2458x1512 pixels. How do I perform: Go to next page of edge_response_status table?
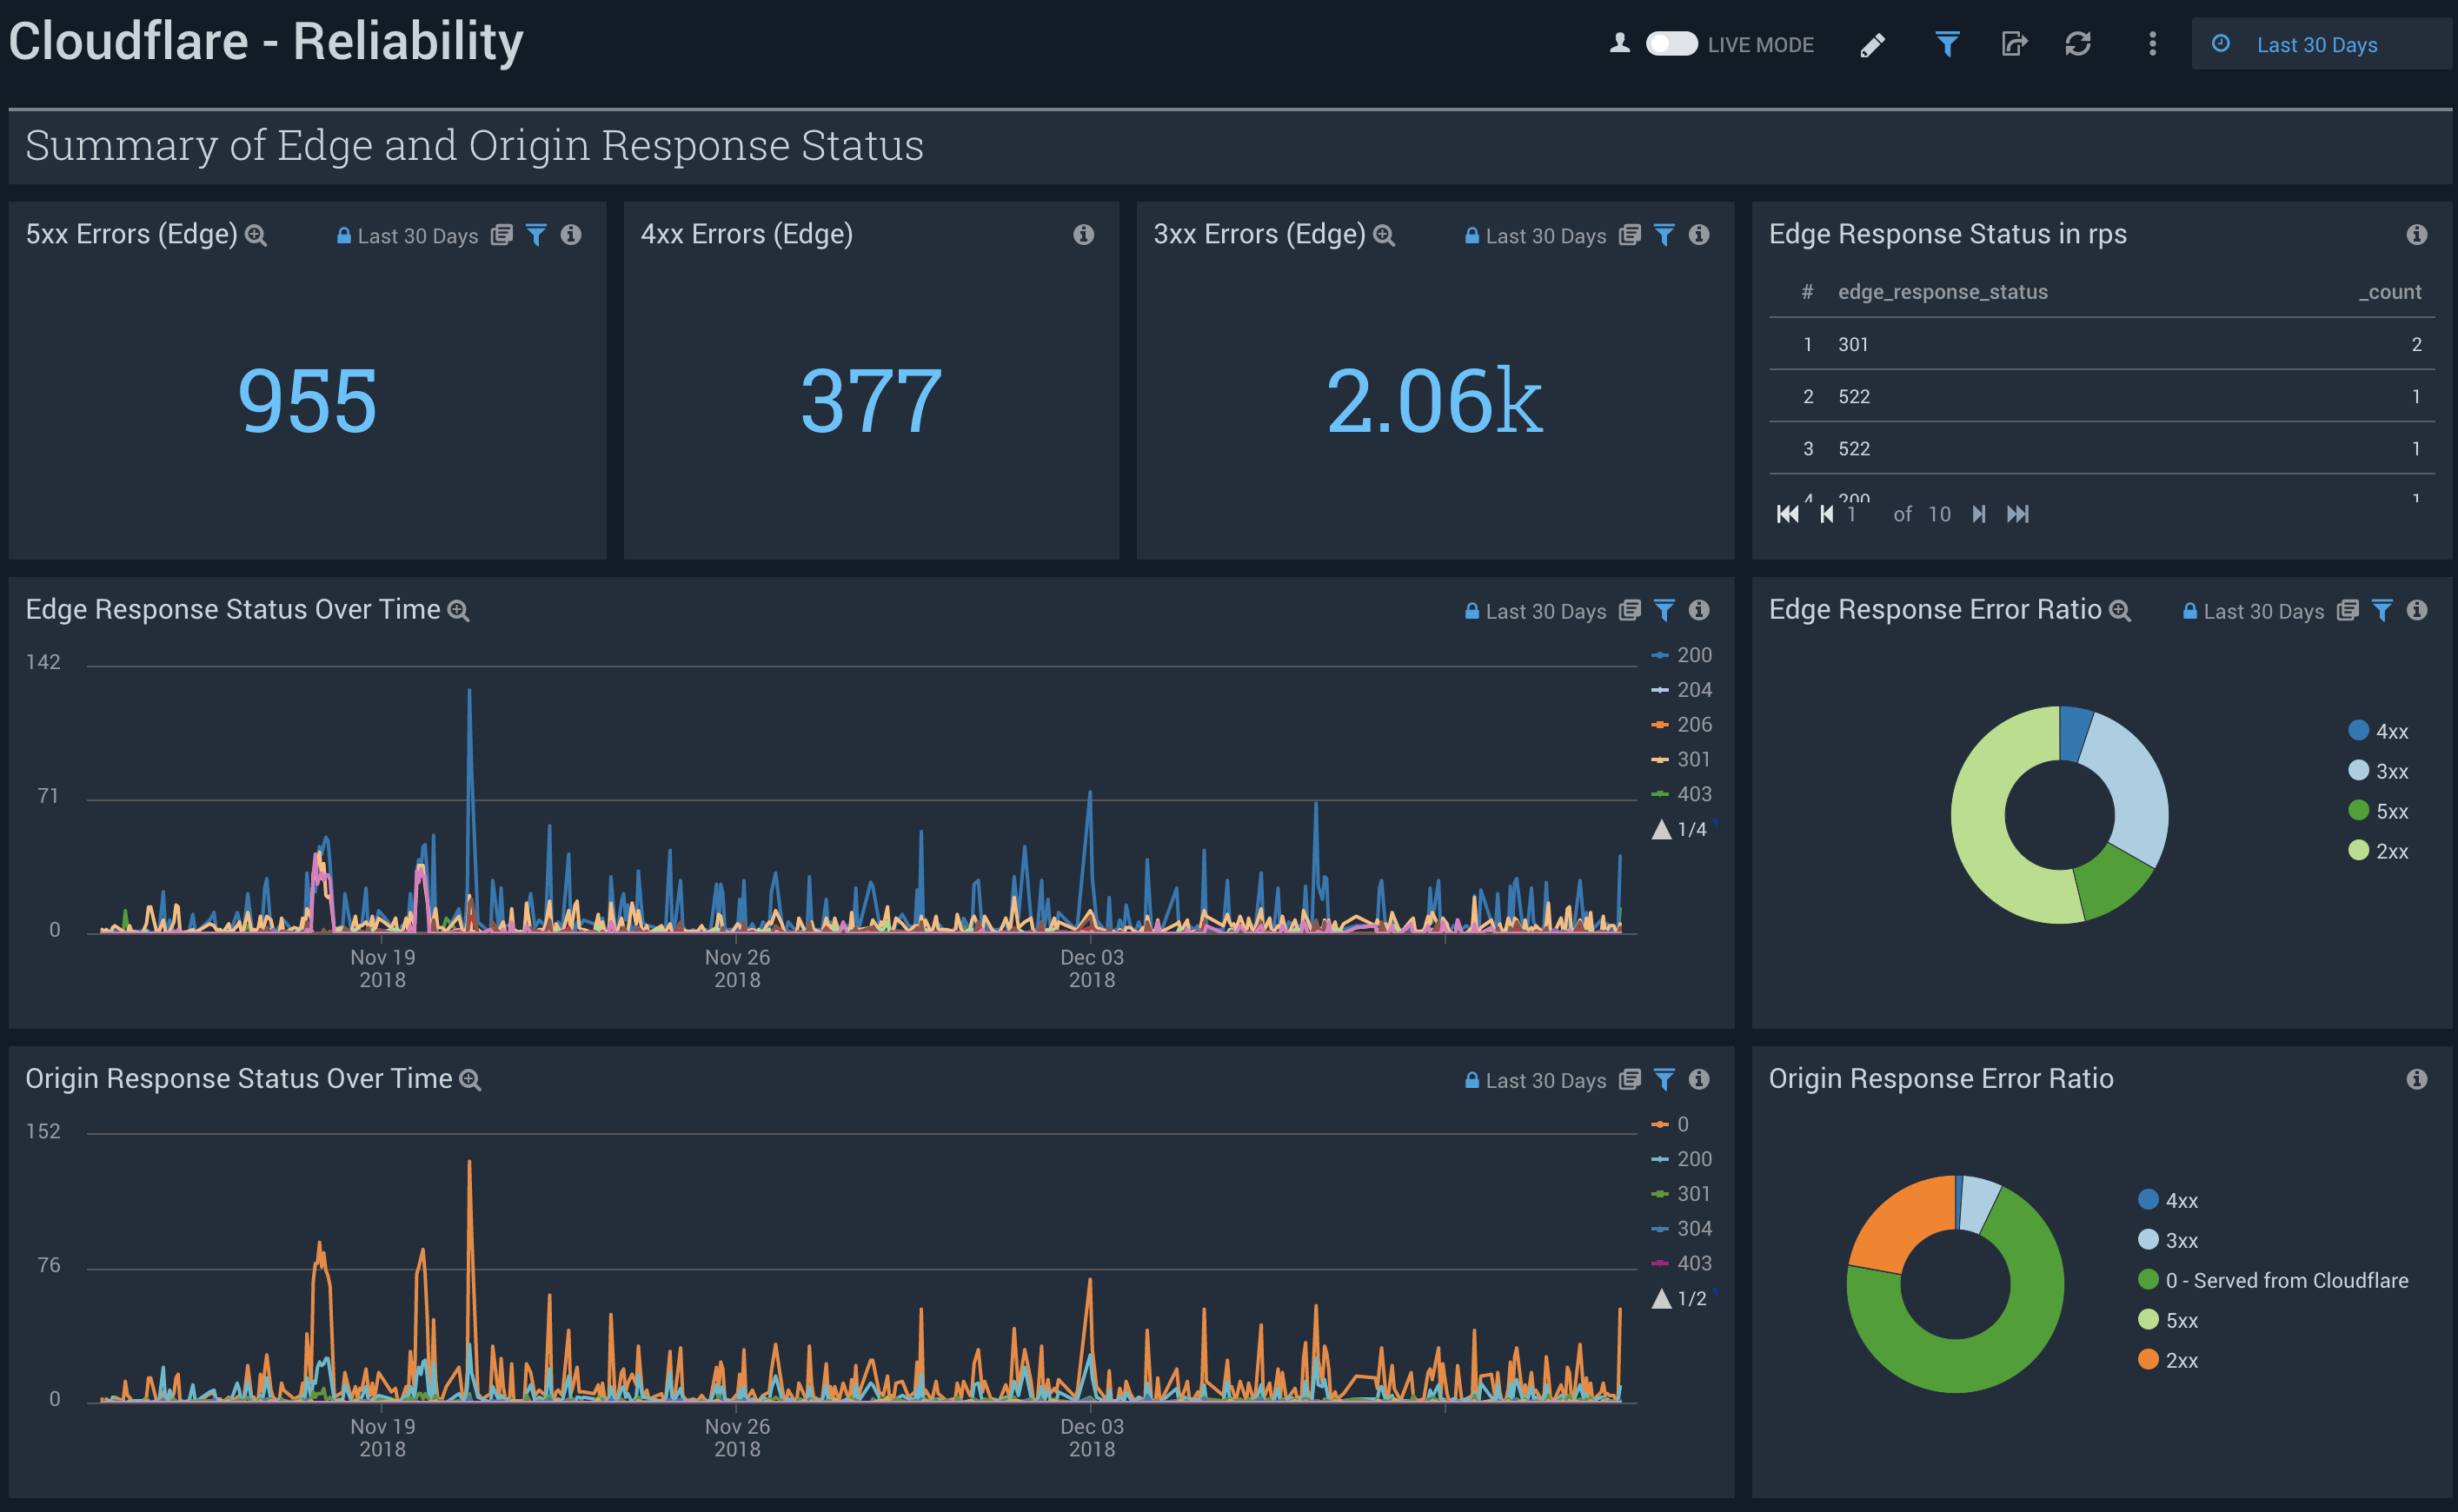click(1979, 514)
